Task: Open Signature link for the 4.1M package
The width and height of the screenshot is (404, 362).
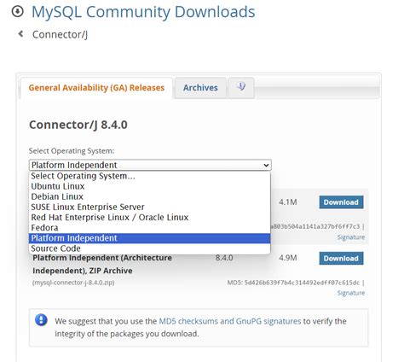Action: click(351, 237)
